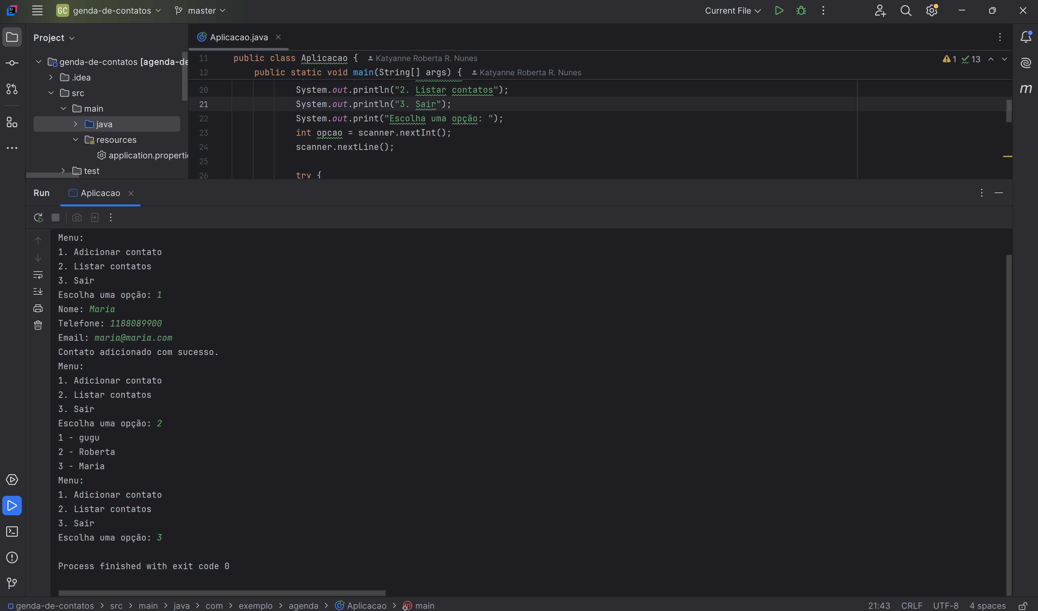Image resolution: width=1038 pixels, height=611 pixels.
Task: Expand the test folder
Action: tap(63, 171)
